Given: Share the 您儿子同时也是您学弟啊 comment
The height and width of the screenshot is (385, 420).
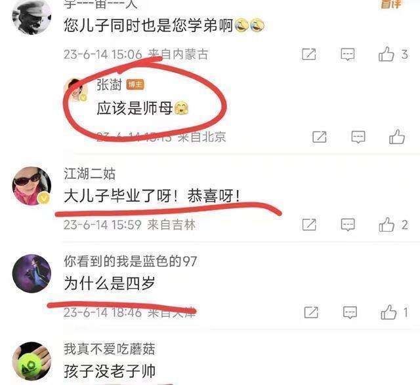Looking at the screenshot, I should tap(309, 54).
